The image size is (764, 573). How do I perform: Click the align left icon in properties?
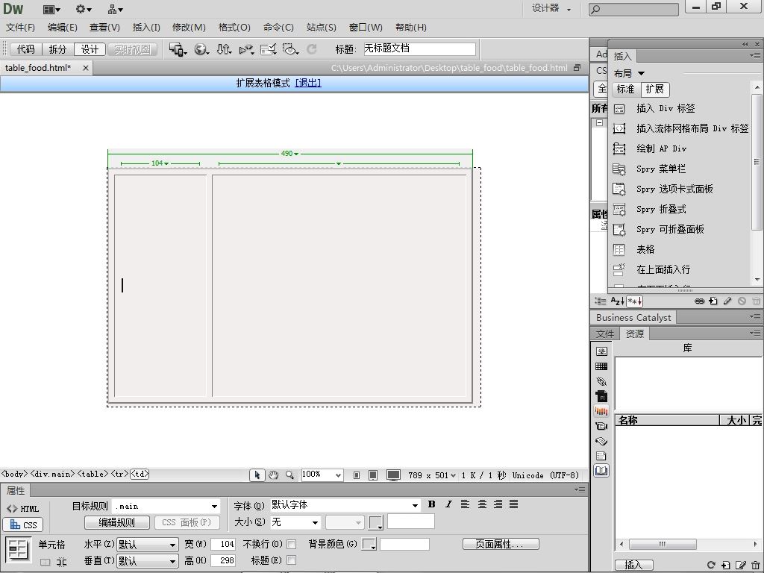click(466, 504)
